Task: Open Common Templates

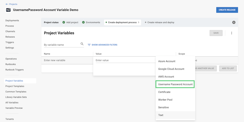Action: point(16,91)
